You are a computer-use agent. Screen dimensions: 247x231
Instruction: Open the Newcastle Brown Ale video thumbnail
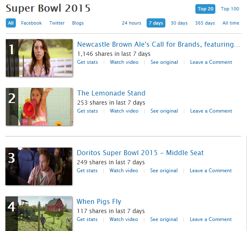pyautogui.click(x=39, y=58)
